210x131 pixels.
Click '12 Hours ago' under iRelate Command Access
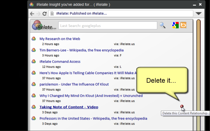point(51,67)
